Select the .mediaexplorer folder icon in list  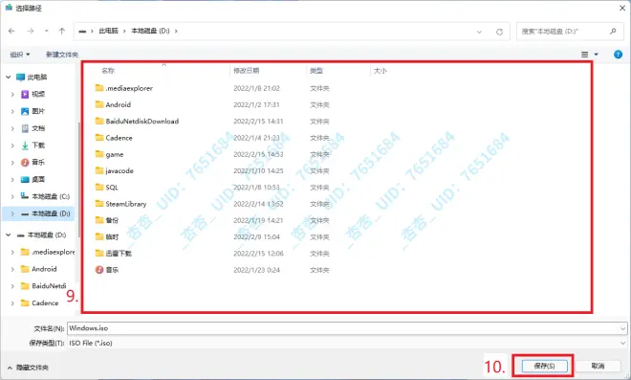[99, 88]
